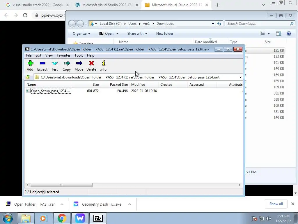298x224 pixels.
Task: Sort by the Created column
Action: click(173, 85)
